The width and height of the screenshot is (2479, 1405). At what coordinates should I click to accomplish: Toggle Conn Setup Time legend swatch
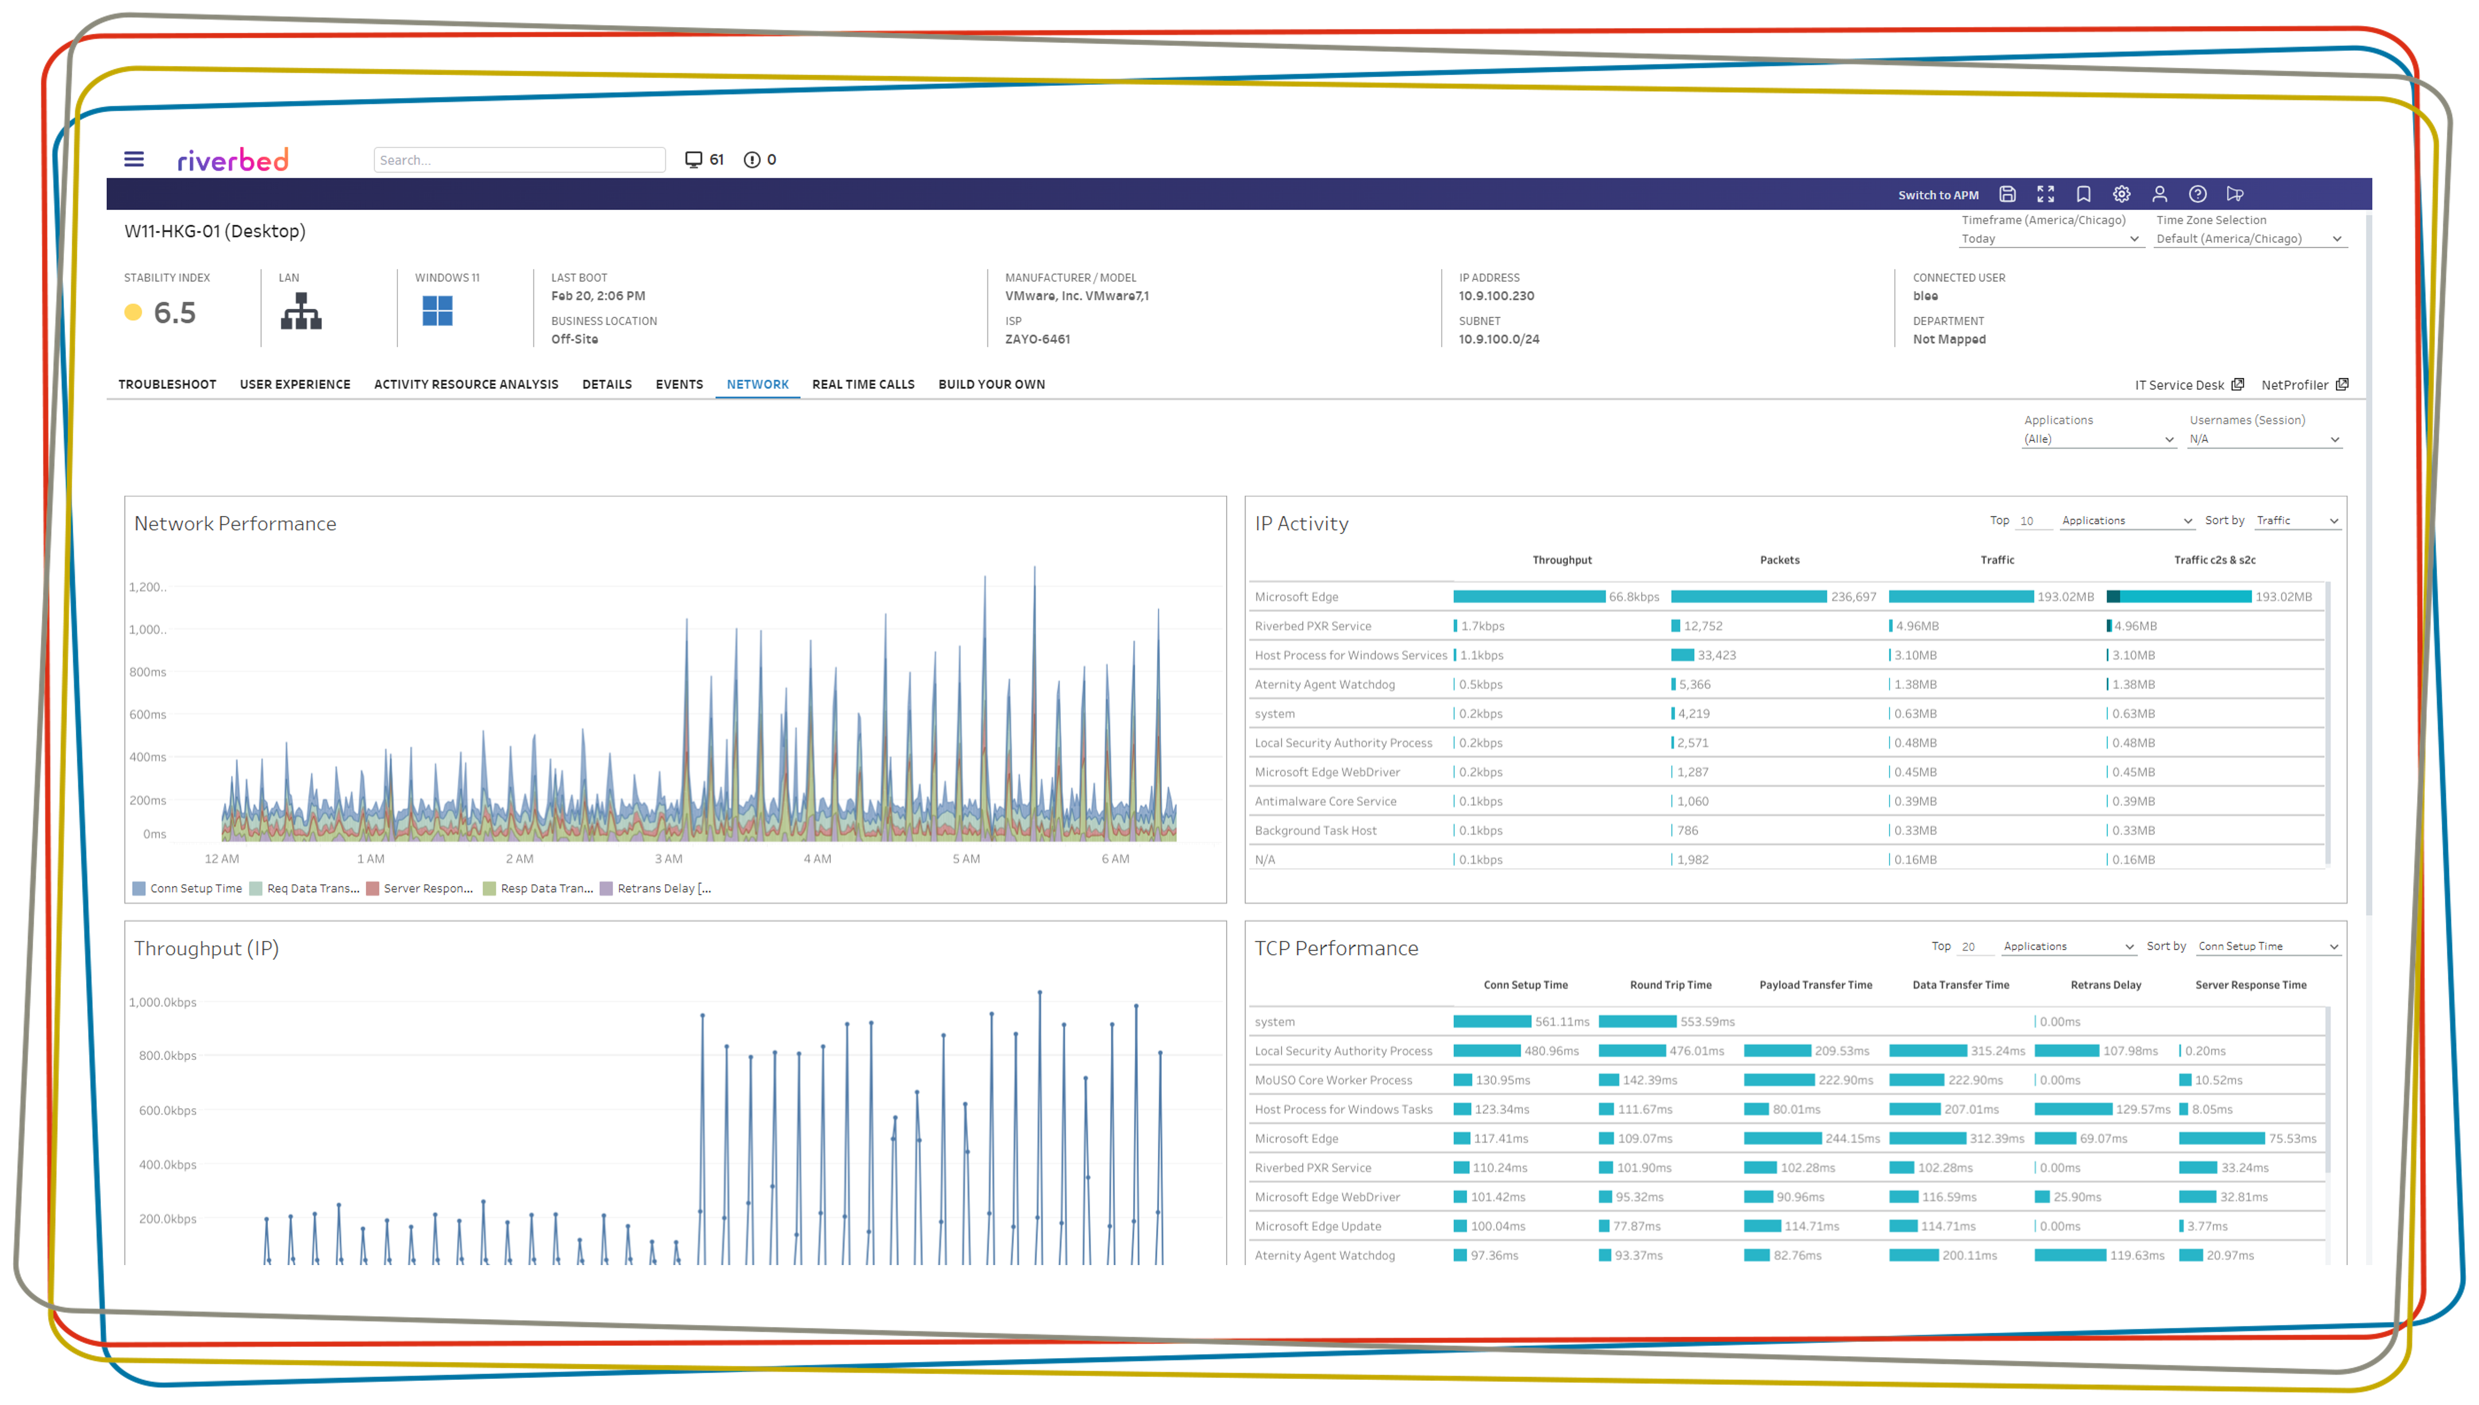[139, 889]
